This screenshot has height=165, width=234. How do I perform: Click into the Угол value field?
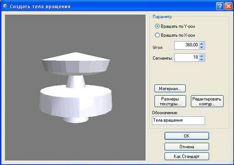tap(186, 46)
